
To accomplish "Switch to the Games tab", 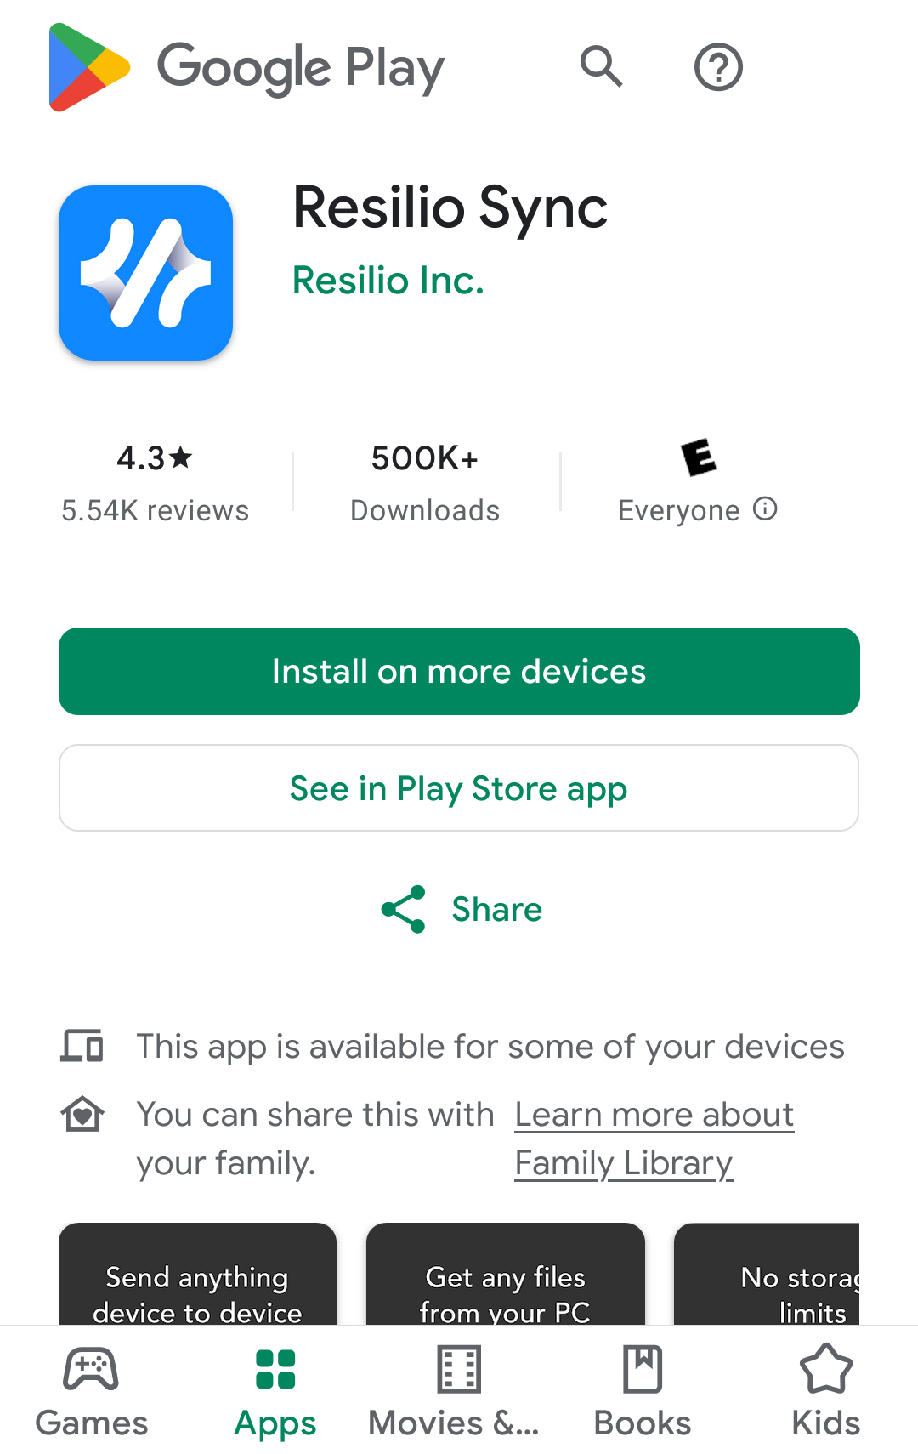I will (x=92, y=1391).
